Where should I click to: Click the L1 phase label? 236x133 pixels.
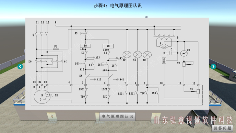coord(37,22)
